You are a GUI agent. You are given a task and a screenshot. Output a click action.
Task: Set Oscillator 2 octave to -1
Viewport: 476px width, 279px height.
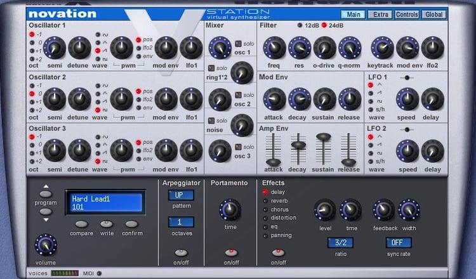[x=32, y=86]
